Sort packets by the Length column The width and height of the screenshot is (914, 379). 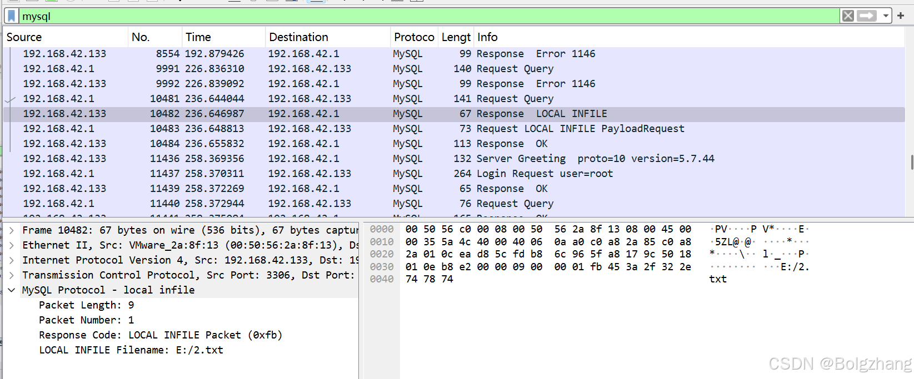456,37
